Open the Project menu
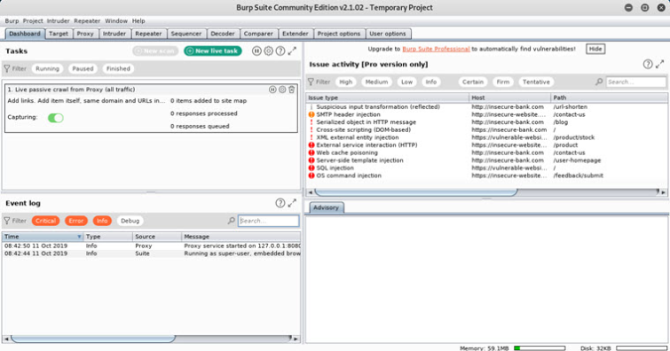Screen dimensions: 670x351 [x=33, y=20]
